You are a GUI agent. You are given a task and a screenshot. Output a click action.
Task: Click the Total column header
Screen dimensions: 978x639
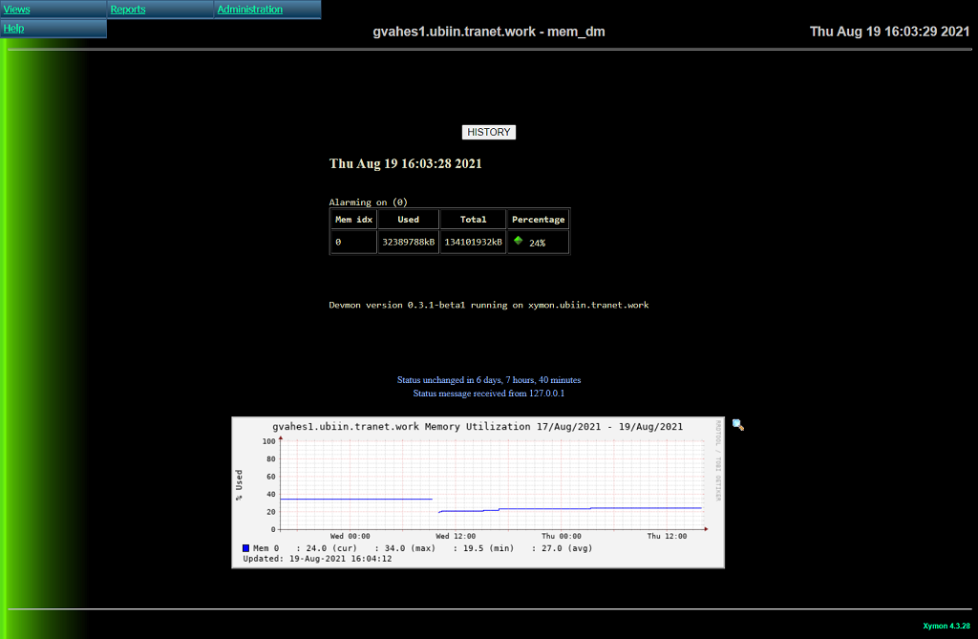(x=473, y=220)
